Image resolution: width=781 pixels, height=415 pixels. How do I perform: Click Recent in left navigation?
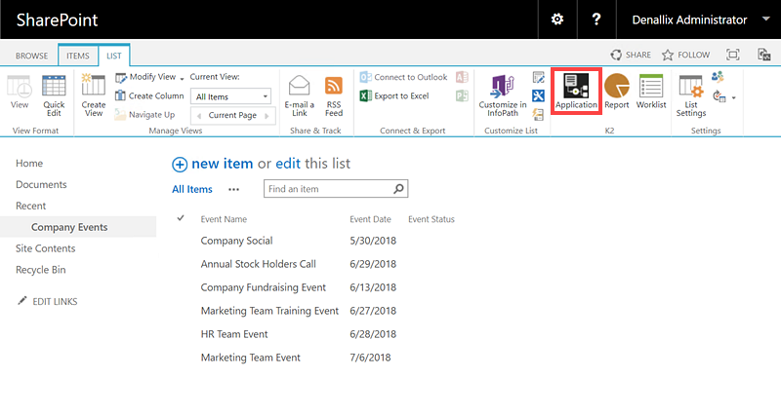point(31,206)
